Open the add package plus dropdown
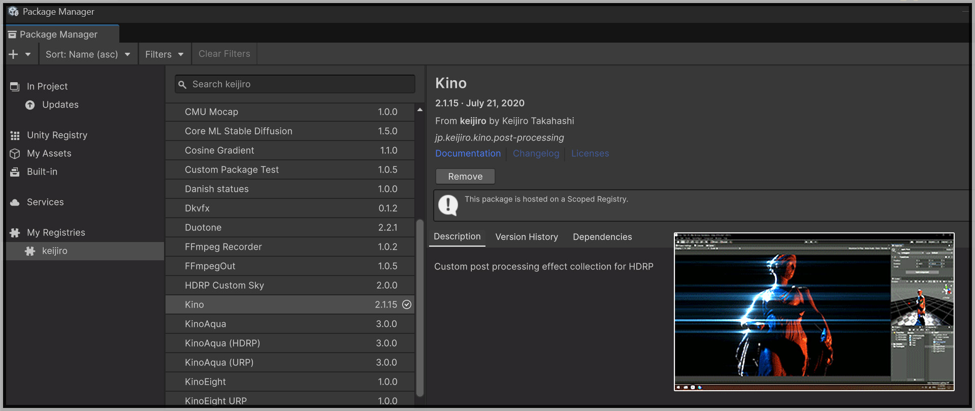The image size is (975, 411). point(19,54)
